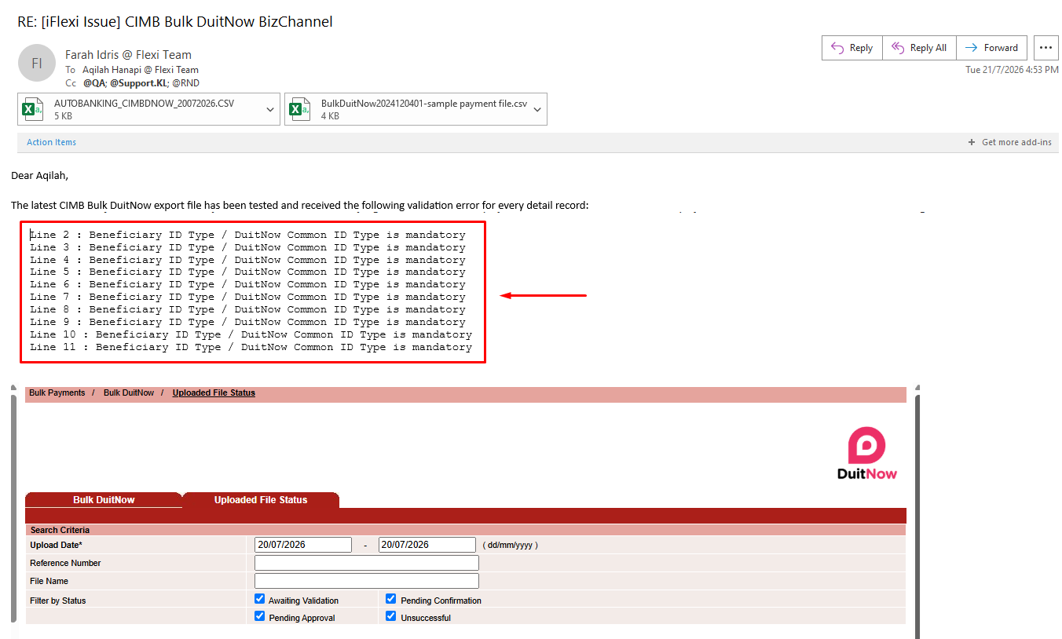Viewport: 1062px width, 639px height.
Task: Click the Line 11 error message
Action: pyautogui.click(x=251, y=347)
